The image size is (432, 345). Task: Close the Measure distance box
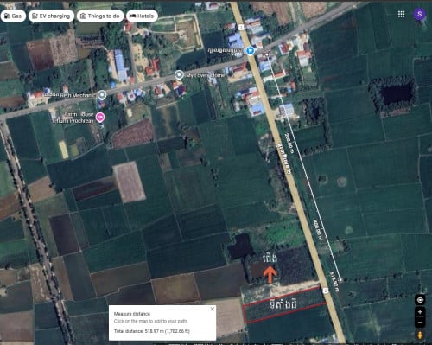(x=213, y=309)
